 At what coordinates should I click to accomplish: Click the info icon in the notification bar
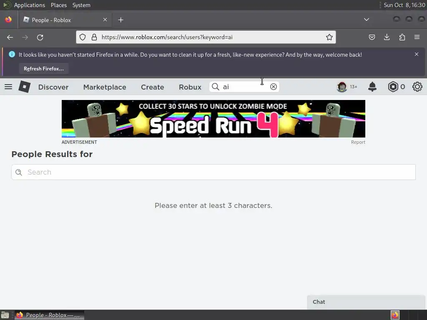click(x=12, y=55)
